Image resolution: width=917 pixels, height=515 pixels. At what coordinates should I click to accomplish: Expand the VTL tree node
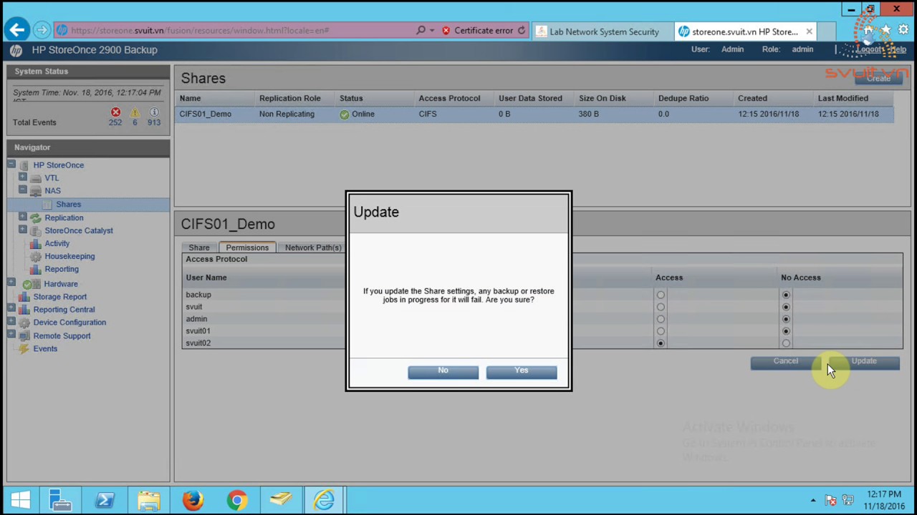pos(22,177)
